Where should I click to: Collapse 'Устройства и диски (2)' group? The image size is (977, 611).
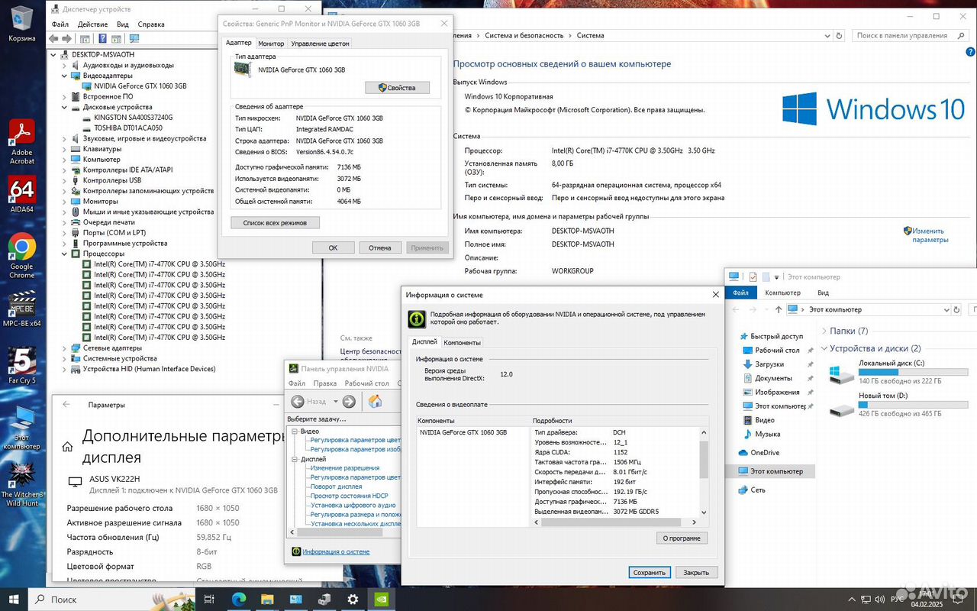click(824, 348)
